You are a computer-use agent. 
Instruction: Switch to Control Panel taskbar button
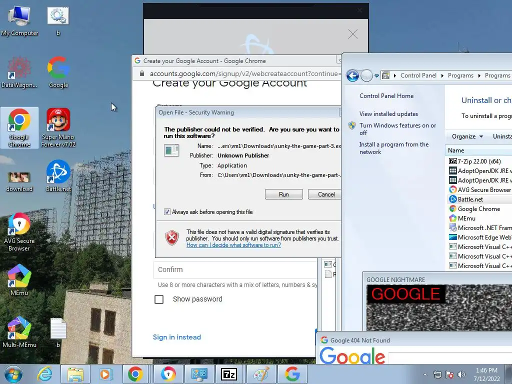click(x=199, y=374)
